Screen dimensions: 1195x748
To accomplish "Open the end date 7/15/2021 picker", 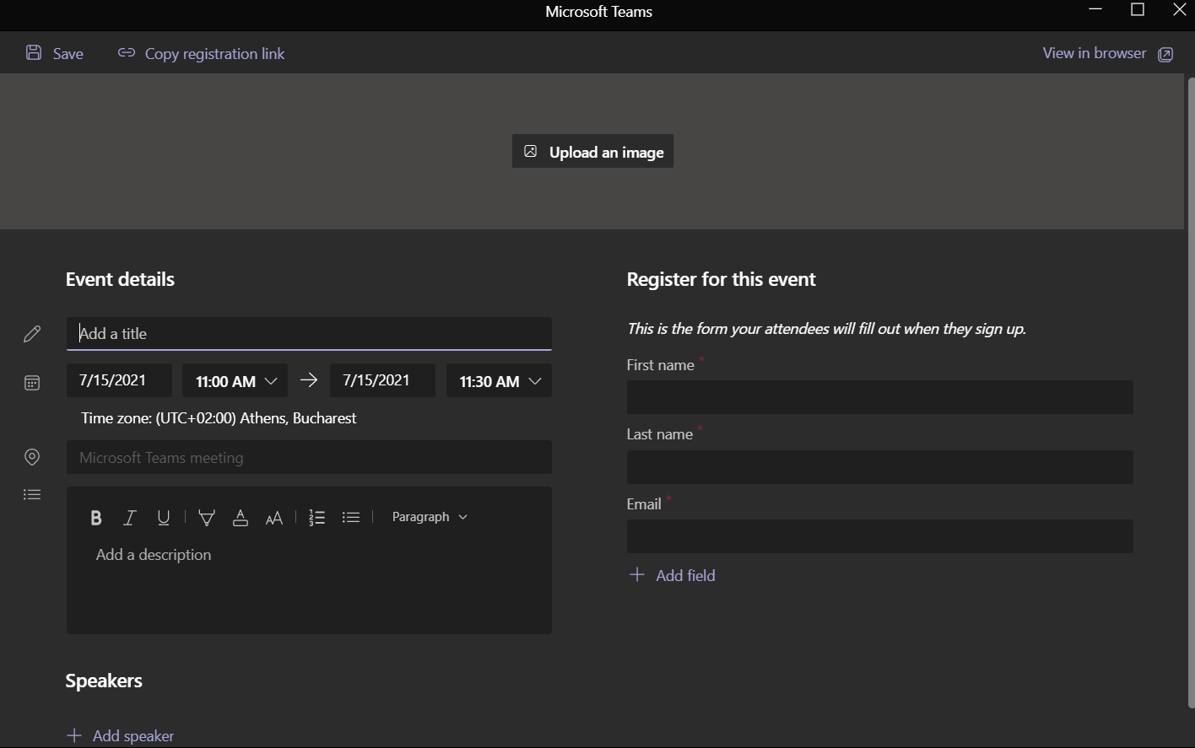I will coord(382,380).
